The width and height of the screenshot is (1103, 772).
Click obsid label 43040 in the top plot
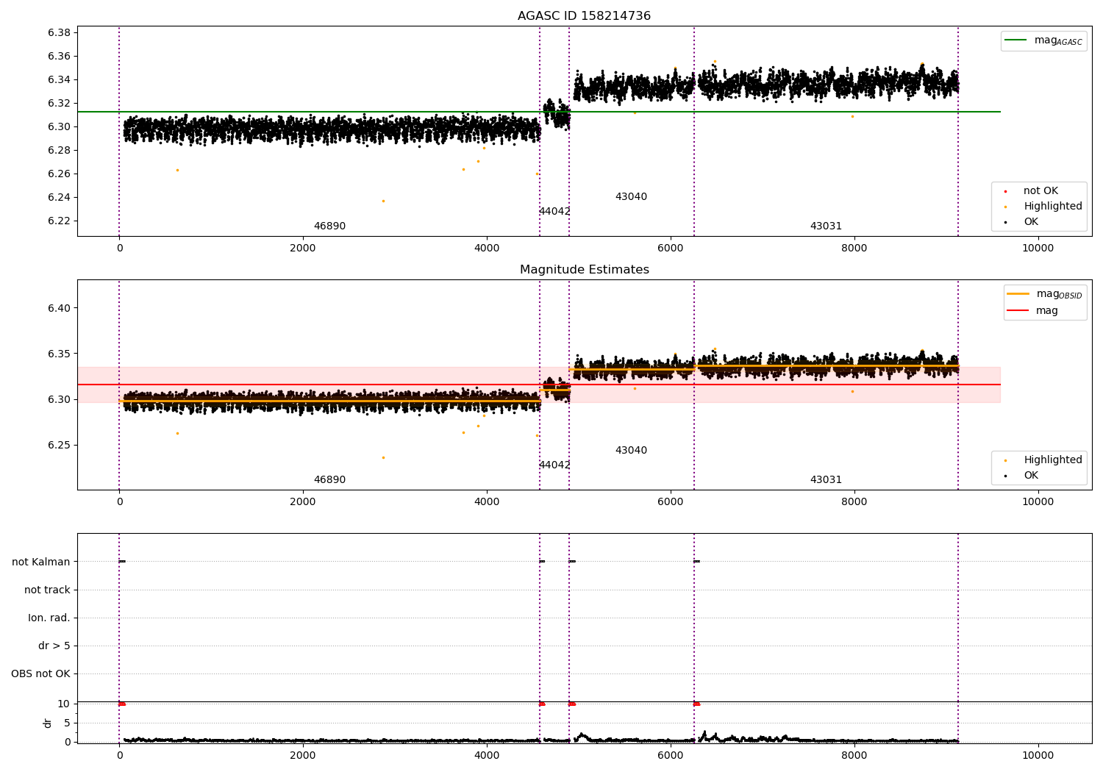pos(631,197)
